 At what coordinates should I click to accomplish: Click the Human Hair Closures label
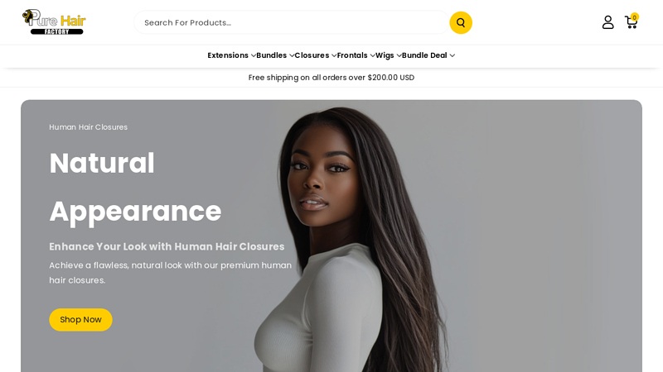click(x=89, y=127)
